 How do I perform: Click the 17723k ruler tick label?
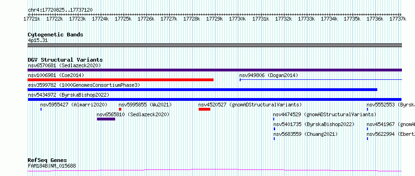(77, 19)
